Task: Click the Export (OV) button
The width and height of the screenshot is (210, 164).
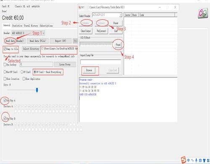Action: [60, 41]
